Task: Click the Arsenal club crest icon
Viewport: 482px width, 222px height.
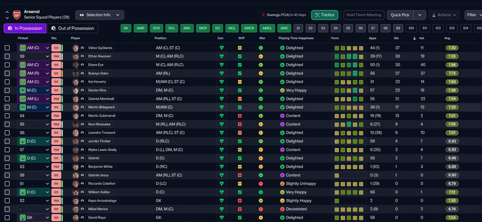Action: pyautogui.click(x=17, y=15)
